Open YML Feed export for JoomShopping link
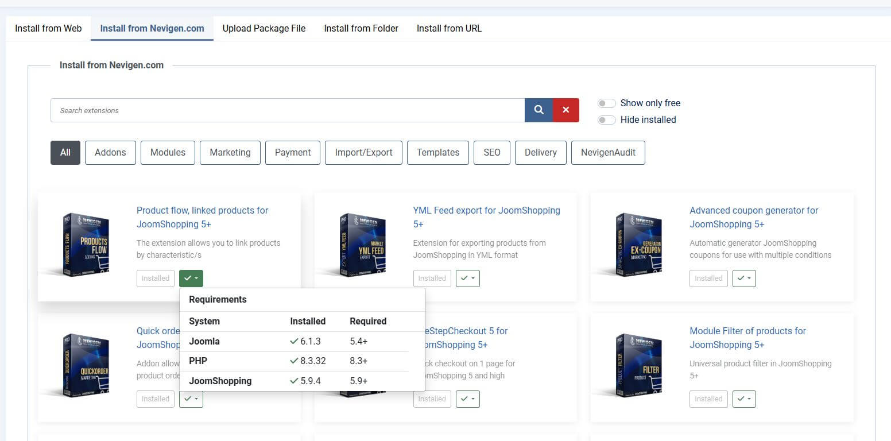This screenshot has width=891, height=441. click(x=487, y=217)
